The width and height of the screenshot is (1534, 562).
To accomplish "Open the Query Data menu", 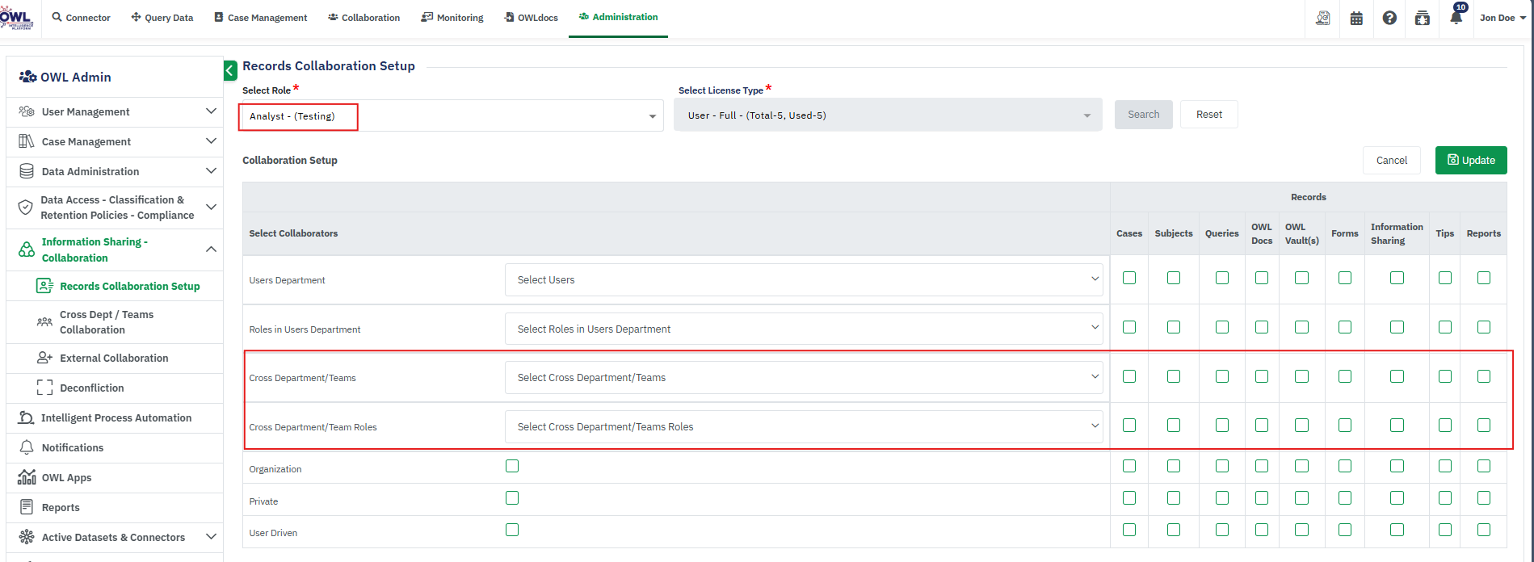I will click(162, 18).
